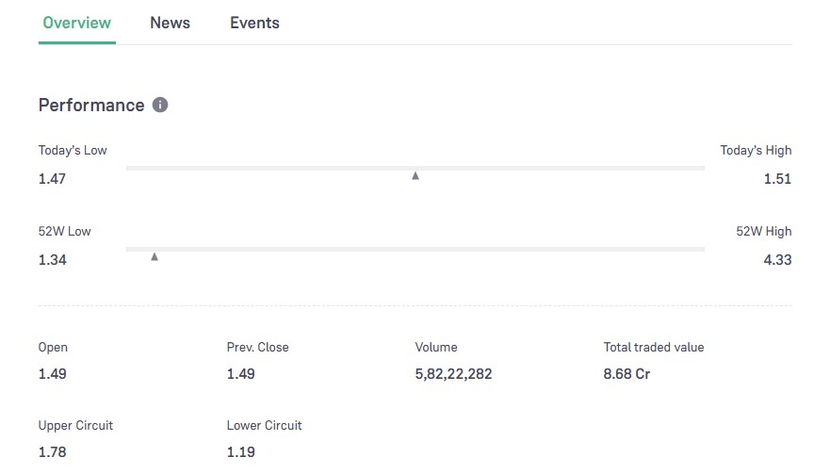Click the 52-week low-high range bar
The height and width of the screenshot is (474, 814).
[415, 249]
